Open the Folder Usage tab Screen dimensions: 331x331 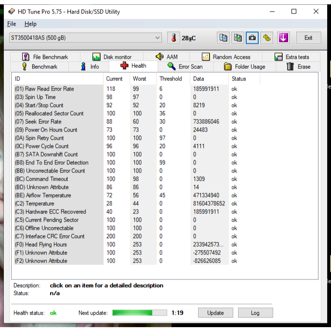click(x=244, y=66)
